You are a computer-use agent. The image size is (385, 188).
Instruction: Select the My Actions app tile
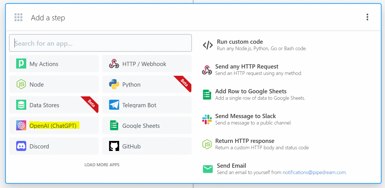tap(54, 64)
